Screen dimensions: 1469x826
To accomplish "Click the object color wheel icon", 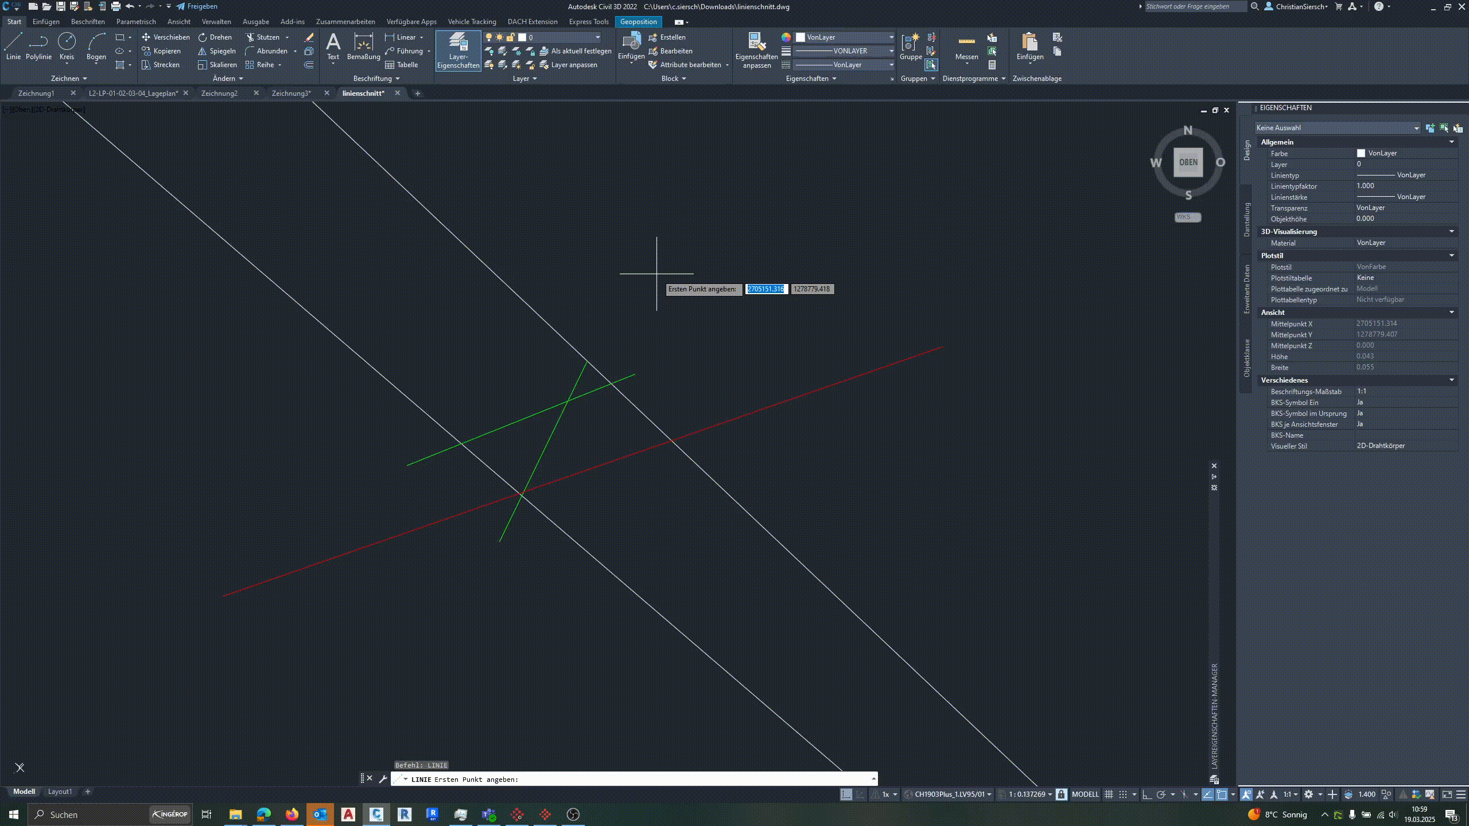I will (x=786, y=37).
